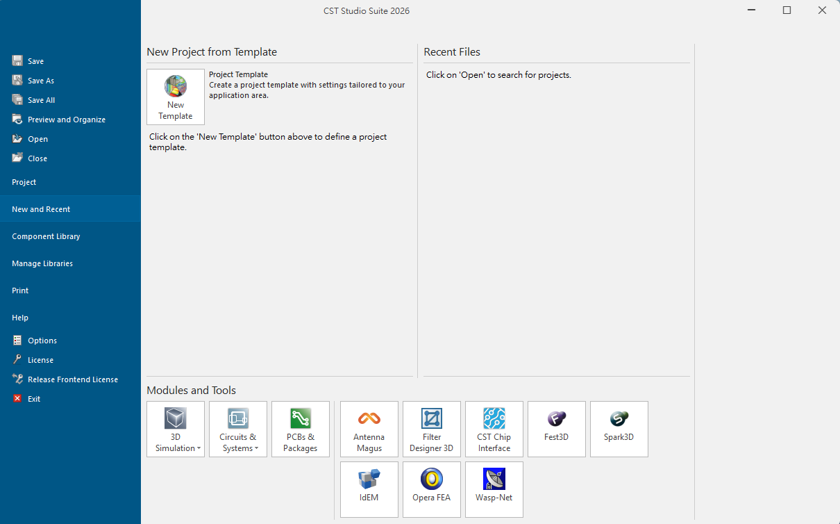Click the Exit label
The width and height of the screenshot is (840, 524).
(34, 399)
